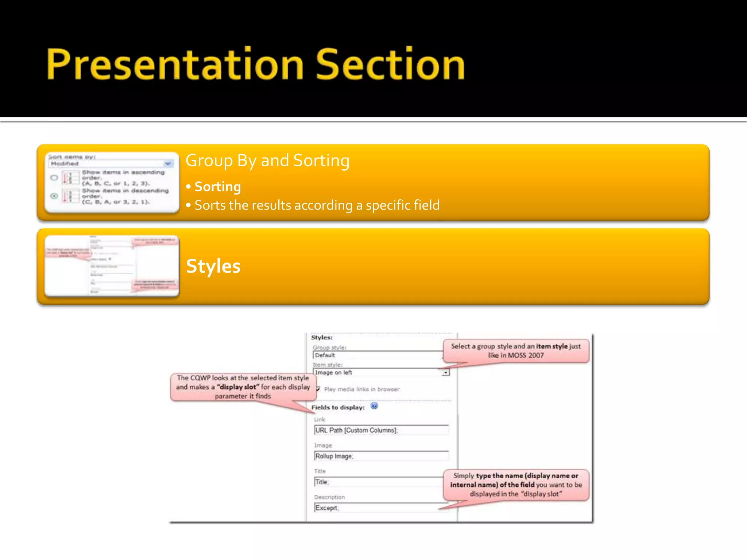Open the Group style Default dropdown
The width and height of the screenshot is (747, 560).
pyautogui.click(x=378, y=355)
